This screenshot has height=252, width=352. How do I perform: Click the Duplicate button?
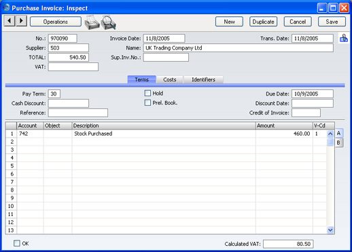[263, 22]
